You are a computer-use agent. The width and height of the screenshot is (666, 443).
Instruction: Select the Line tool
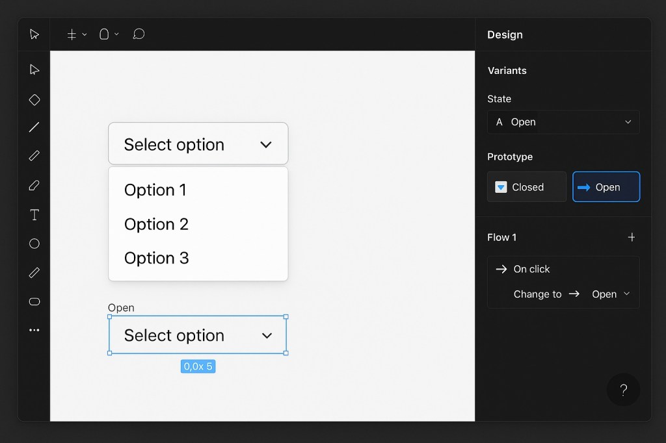tap(34, 127)
